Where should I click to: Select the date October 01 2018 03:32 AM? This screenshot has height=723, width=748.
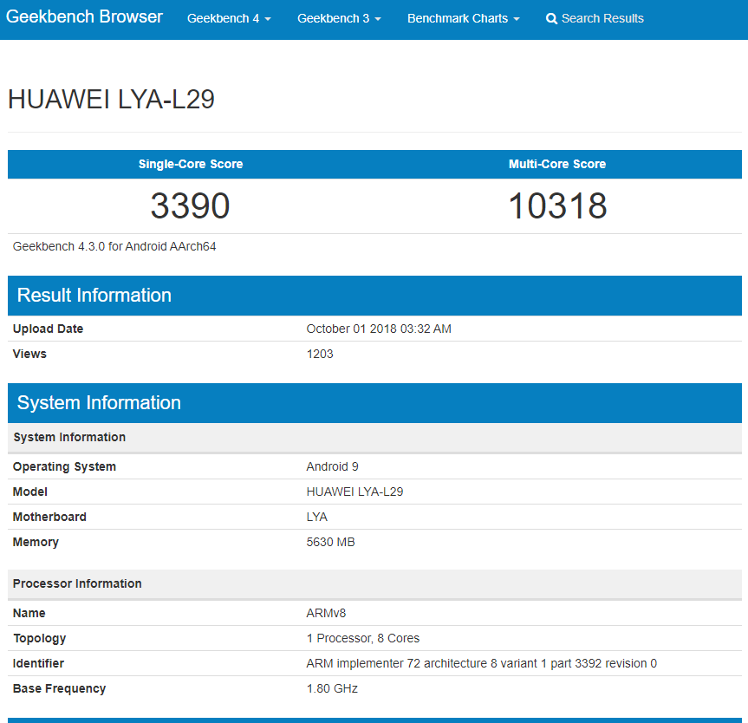click(379, 329)
